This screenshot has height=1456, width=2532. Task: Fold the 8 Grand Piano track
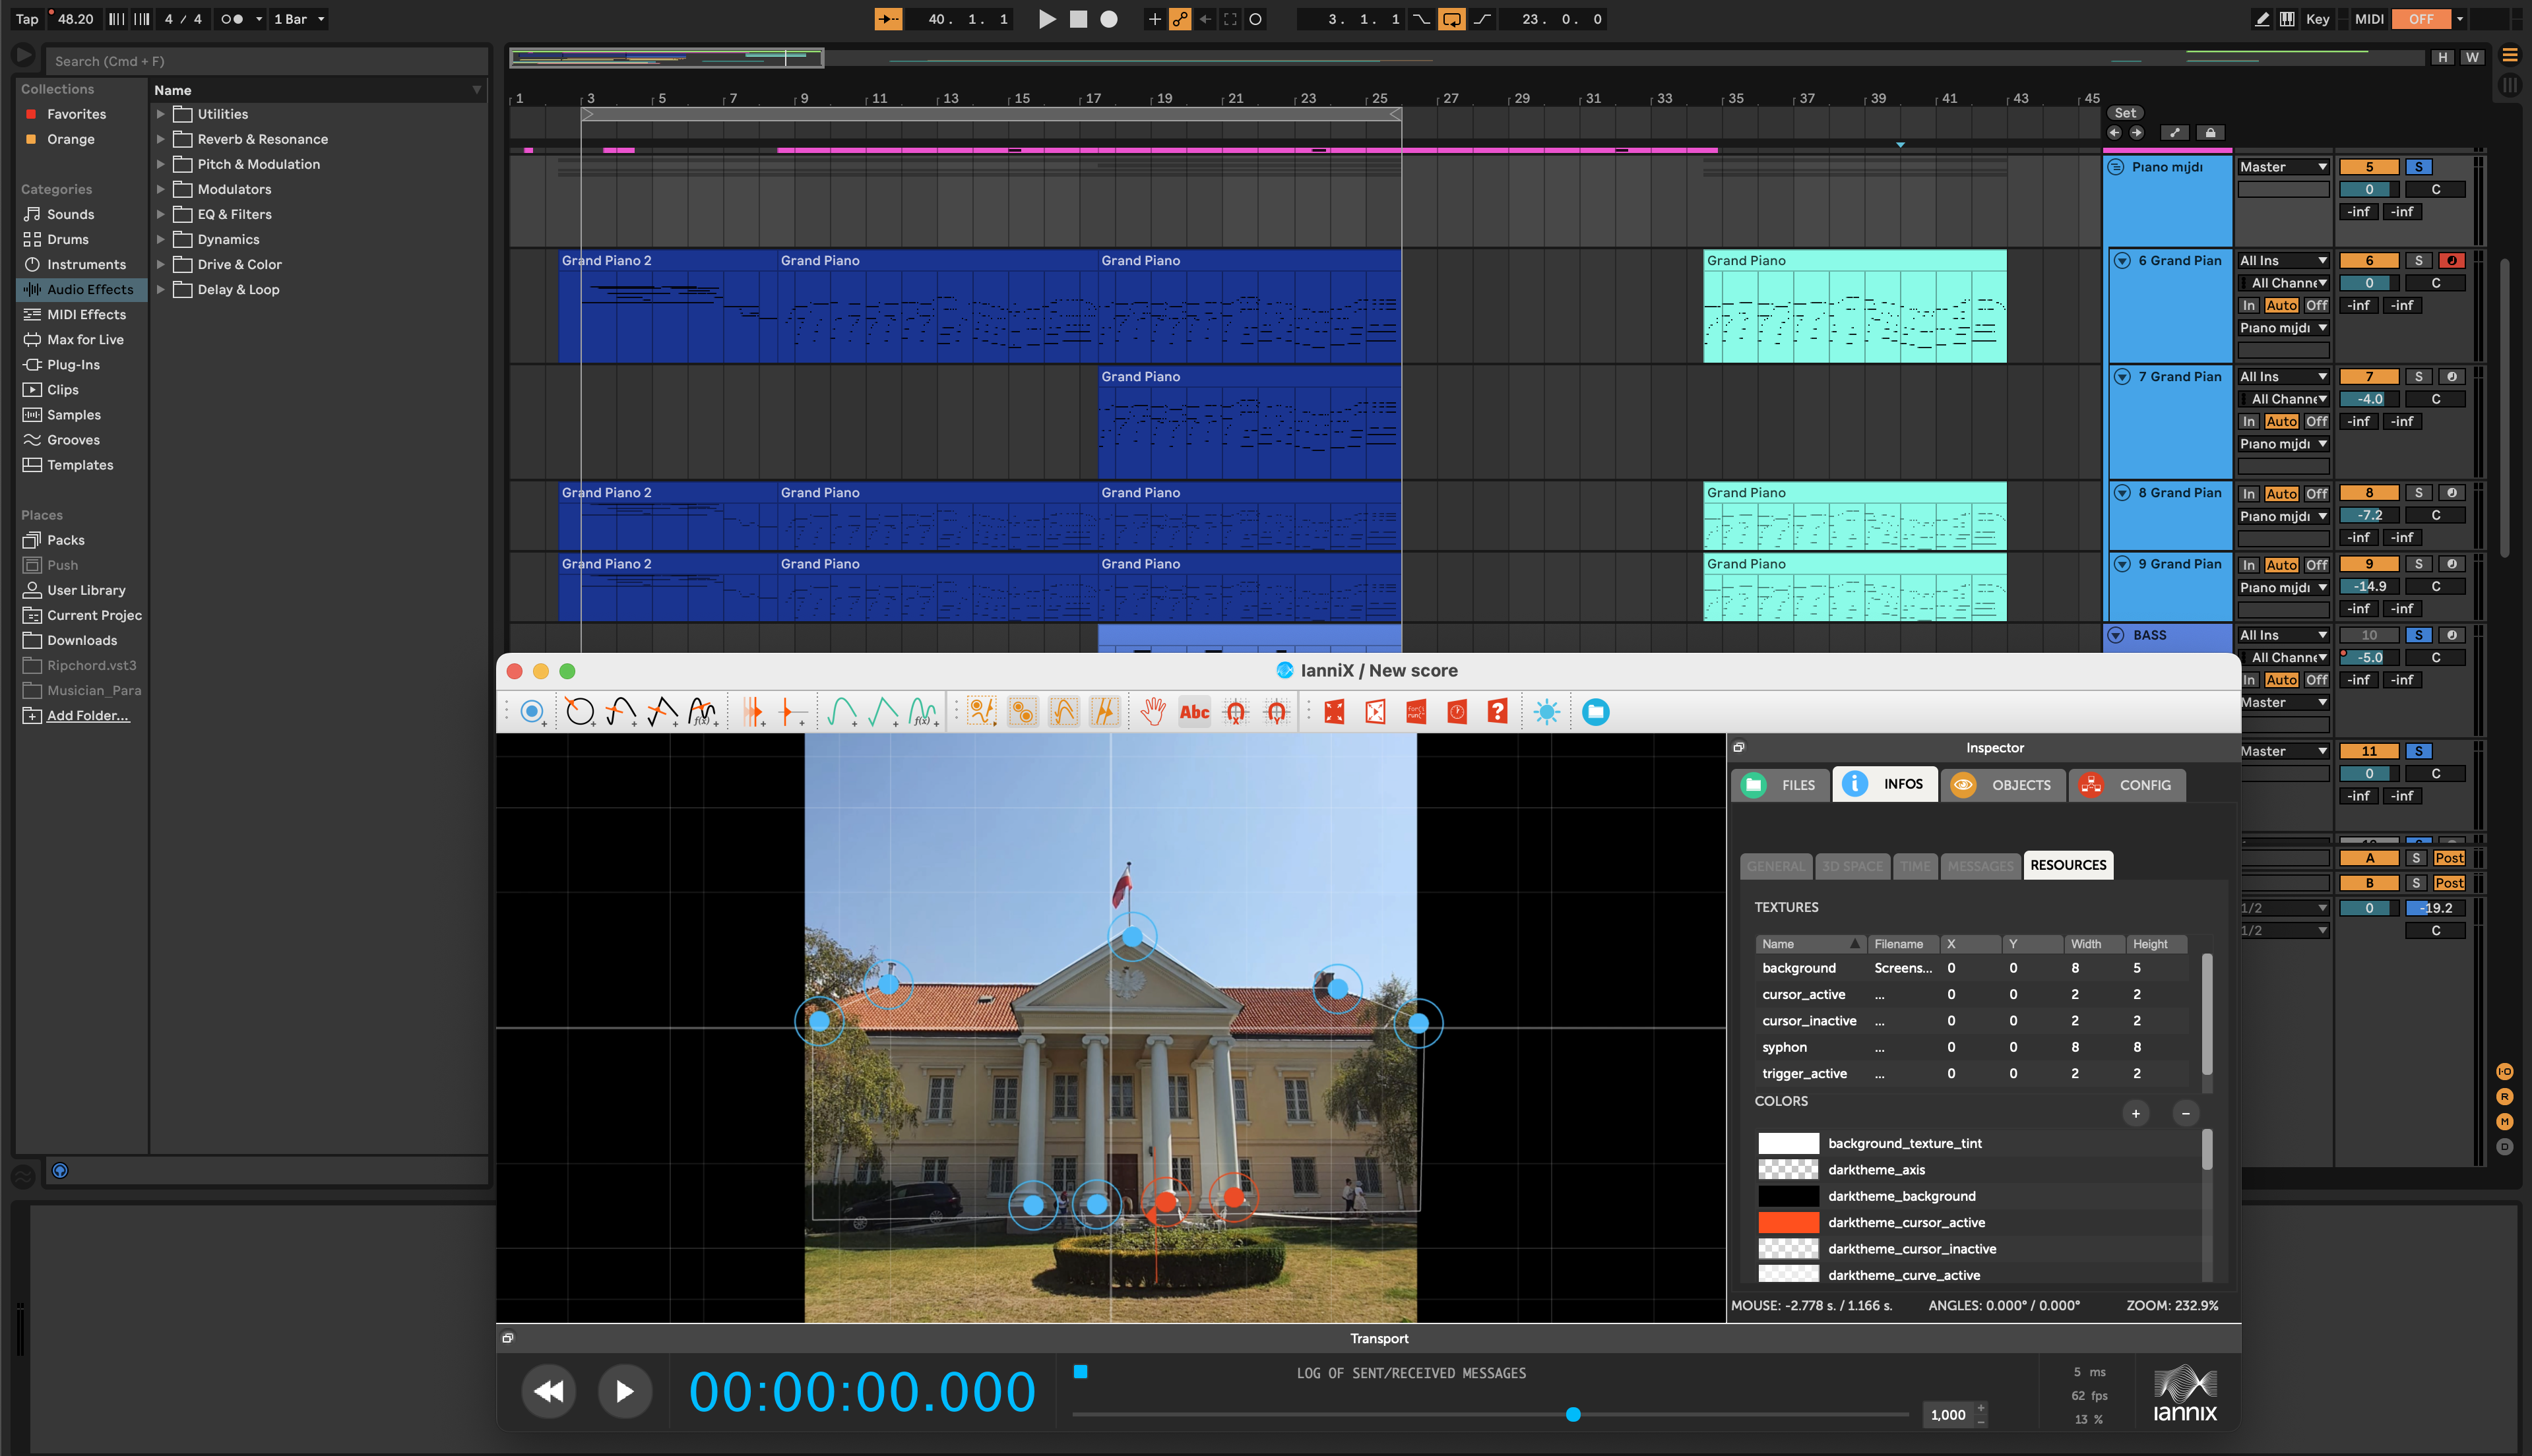pos(2121,493)
